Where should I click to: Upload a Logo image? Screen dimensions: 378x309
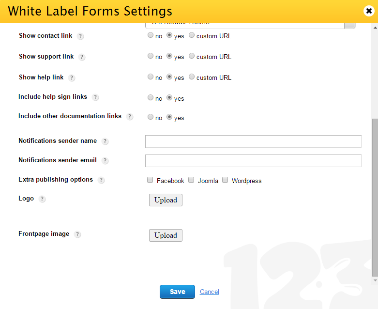coord(166,200)
